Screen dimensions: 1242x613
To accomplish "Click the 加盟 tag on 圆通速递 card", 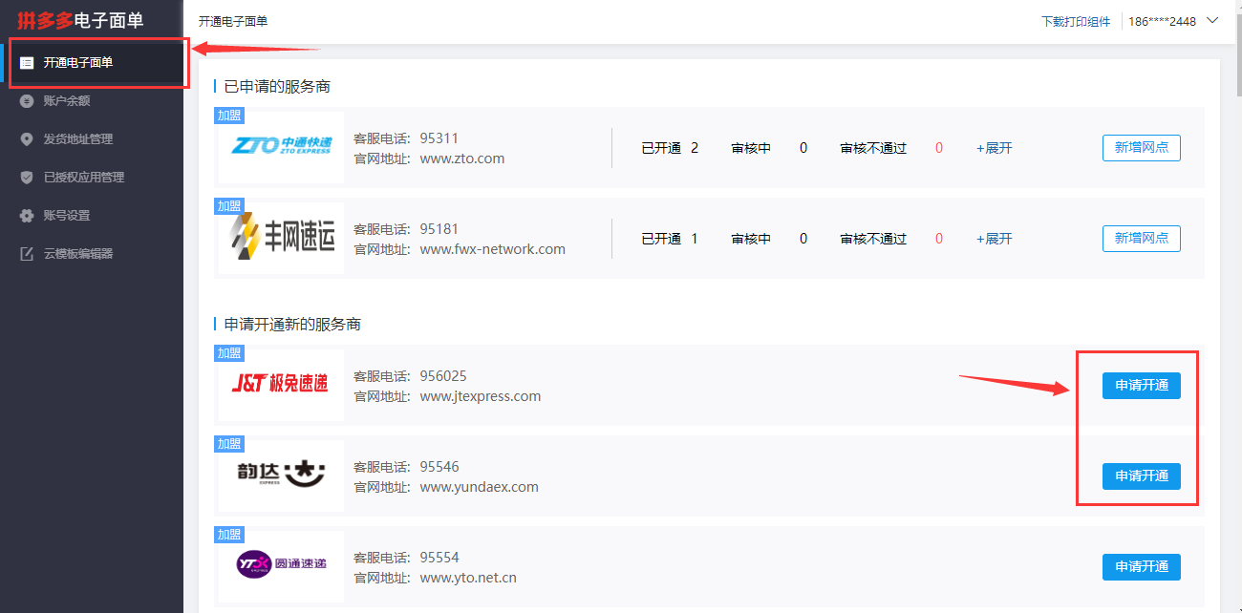I will pyautogui.click(x=229, y=535).
